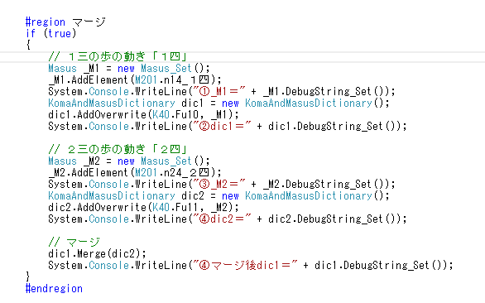
Task: Click the line 'dic1.Merge(dic2);'
Action: [x=97, y=254]
